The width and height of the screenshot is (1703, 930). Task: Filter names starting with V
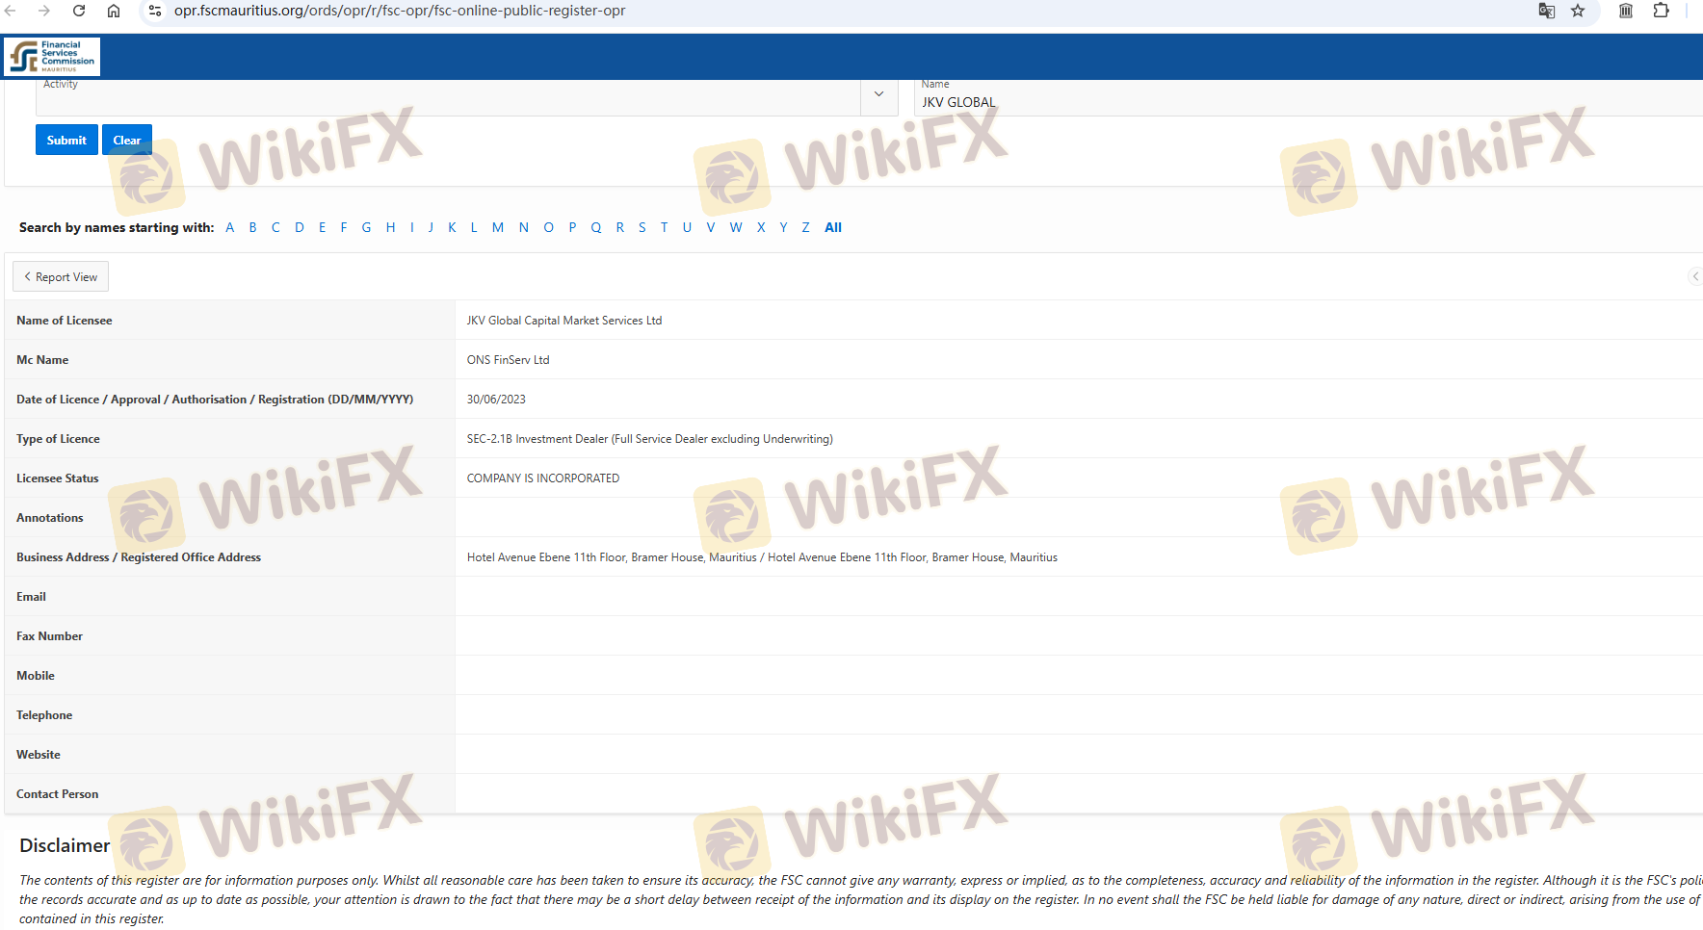(x=711, y=227)
